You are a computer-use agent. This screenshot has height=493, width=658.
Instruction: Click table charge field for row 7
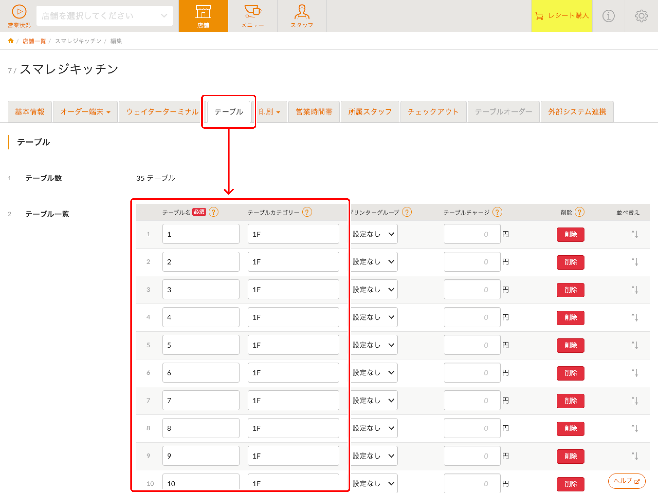pyautogui.click(x=472, y=401)
